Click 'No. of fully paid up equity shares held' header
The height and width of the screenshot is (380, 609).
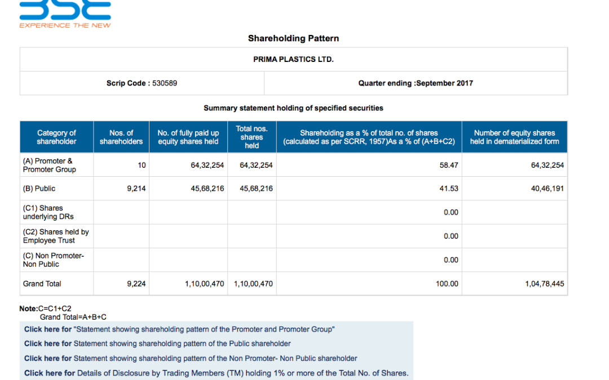(188, 137)
